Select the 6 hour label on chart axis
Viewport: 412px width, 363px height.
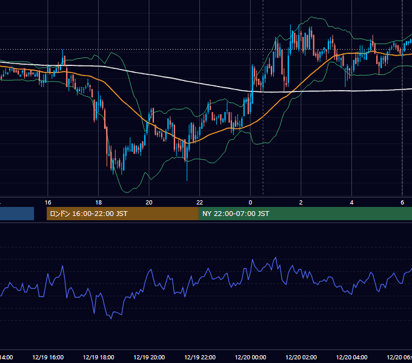click(x=402, y=203)
